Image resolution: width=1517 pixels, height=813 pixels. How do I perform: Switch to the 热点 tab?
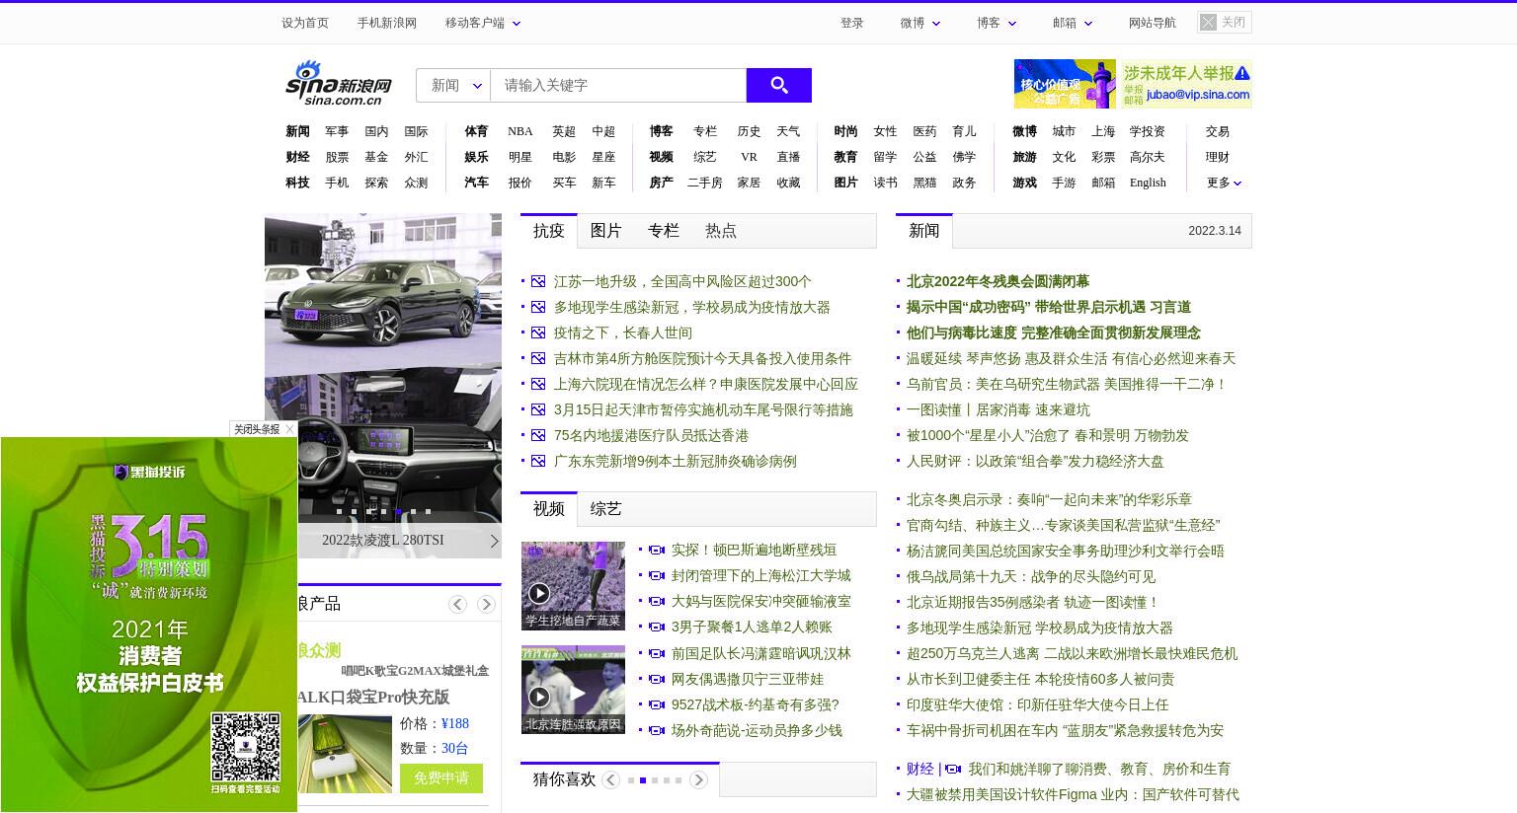[721, 231]
